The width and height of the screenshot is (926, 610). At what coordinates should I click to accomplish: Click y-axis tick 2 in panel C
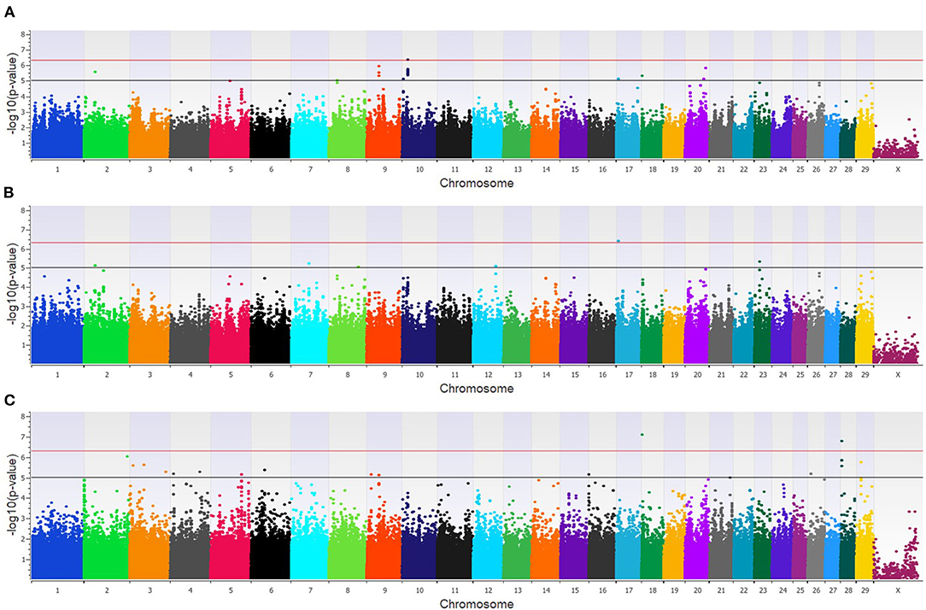pos(24,538)
